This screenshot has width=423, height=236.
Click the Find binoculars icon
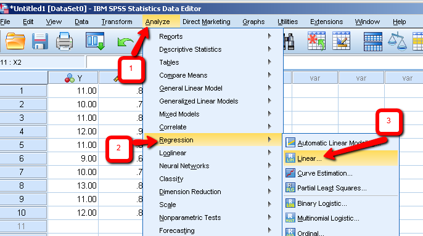(x=289, y=41)
